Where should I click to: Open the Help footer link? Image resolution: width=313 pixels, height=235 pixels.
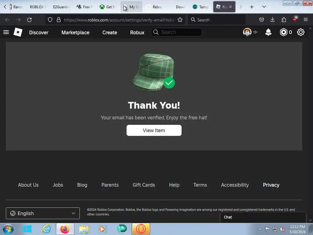174,185
